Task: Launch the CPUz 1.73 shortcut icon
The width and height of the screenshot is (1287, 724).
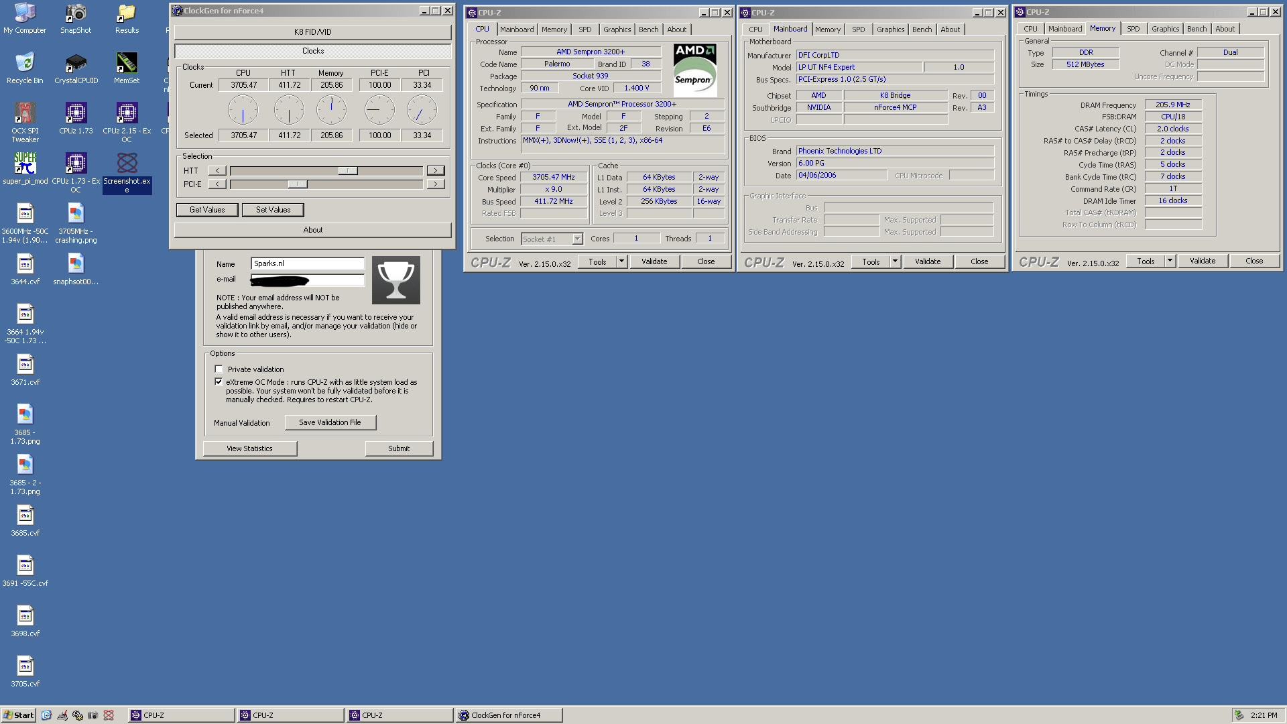Action: point(76,119)
